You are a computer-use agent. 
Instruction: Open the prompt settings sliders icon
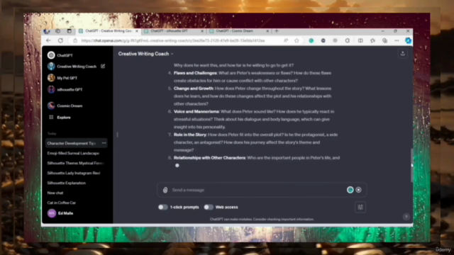(360, 207)
